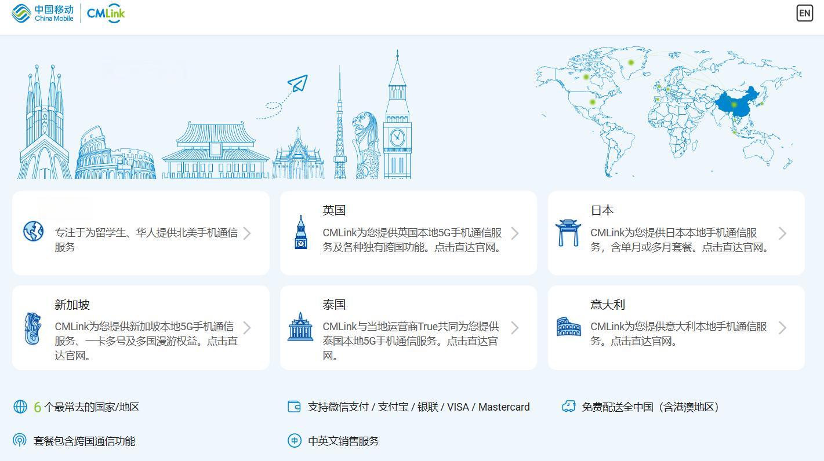Viewport: 824px width, 461px height.
Task: Click the landmarks skyline illustration in the banner
Action: pyautogui.click(x=215, y=114)
